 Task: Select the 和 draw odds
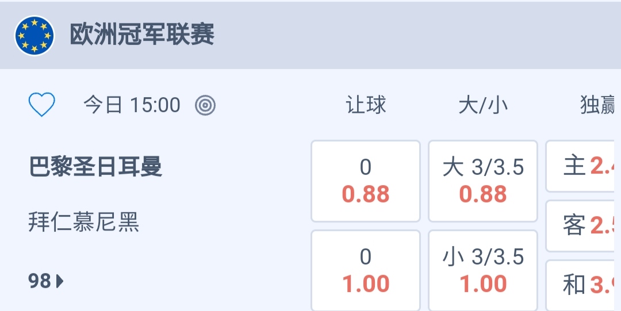[583, 285]
